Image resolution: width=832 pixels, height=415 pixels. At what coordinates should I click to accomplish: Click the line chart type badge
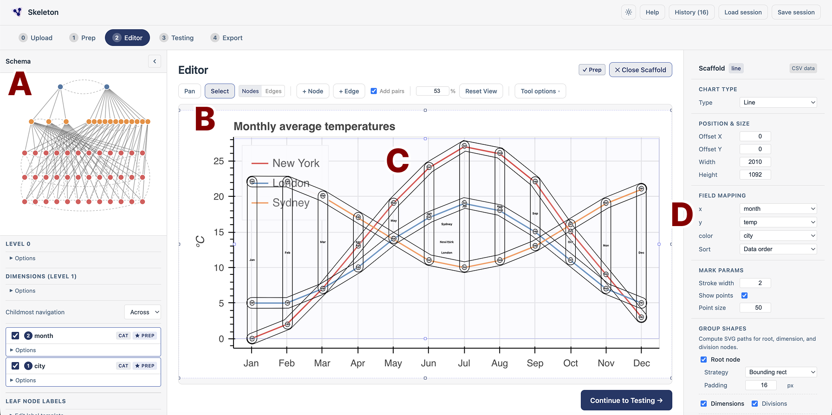(x=736, y=68)
